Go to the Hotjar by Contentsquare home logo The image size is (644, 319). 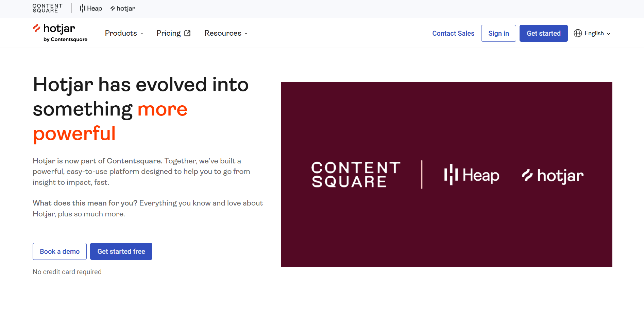point(60,33)
